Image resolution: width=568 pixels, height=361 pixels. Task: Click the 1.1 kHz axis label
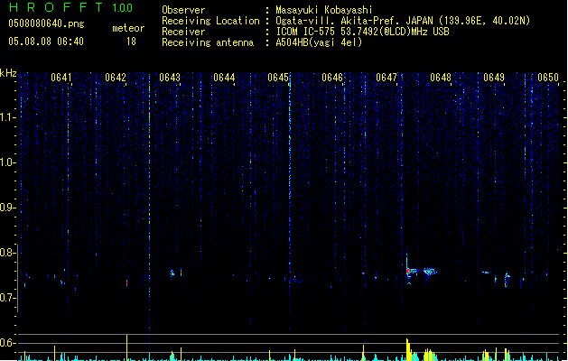8,117
